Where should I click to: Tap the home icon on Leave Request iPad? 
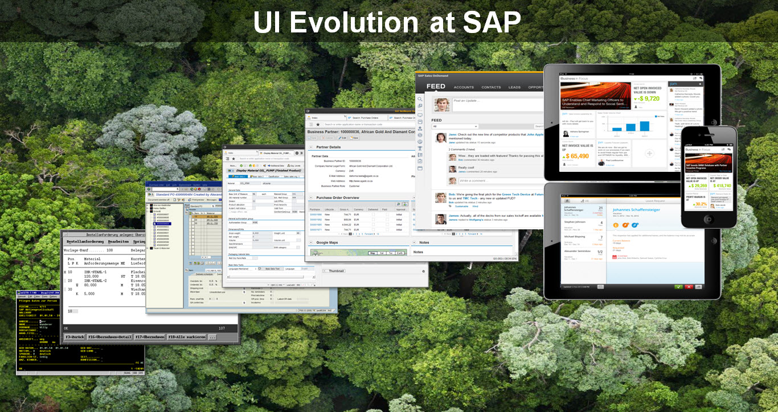567,201
